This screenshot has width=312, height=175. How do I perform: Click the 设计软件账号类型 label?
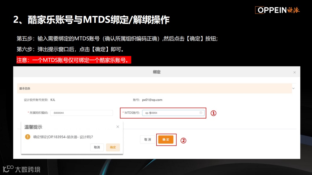(36, 100)
